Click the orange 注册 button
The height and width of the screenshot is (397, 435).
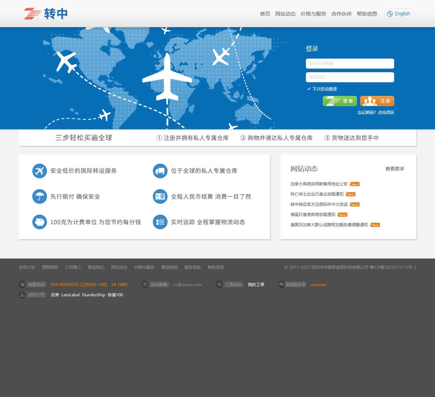pyautogui.click(x=377, y=101)
